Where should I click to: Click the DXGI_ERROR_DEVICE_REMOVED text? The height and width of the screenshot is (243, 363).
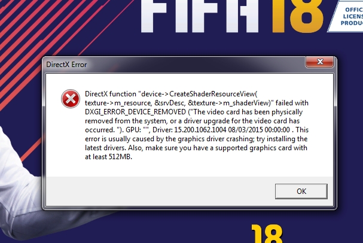click(135, 112)
